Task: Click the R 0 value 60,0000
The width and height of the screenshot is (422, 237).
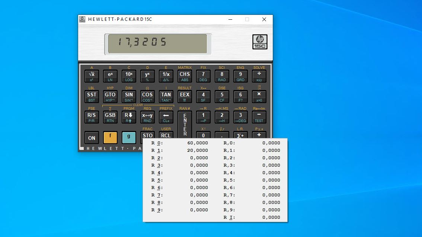Action: (198, 143)
